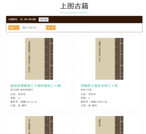
Task: Click 出版: 宋刻本 under 春秋經傳集解
Action: (18, 94)
